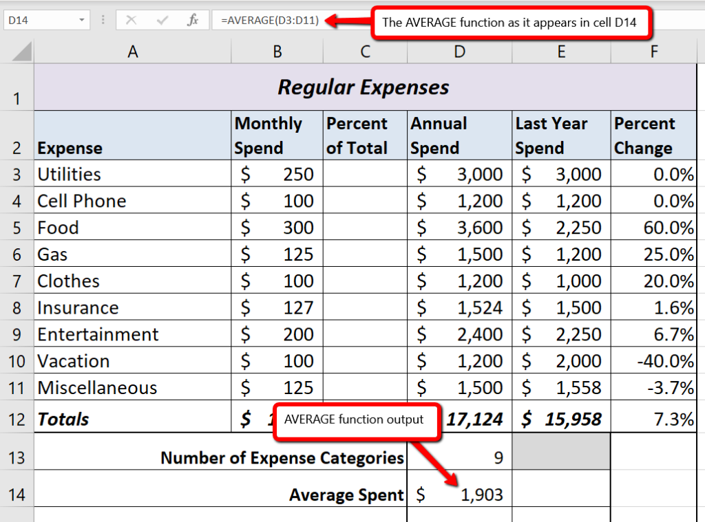Select column B header
Viewport: 705px width, 522px height.
[x=277, y=51]
